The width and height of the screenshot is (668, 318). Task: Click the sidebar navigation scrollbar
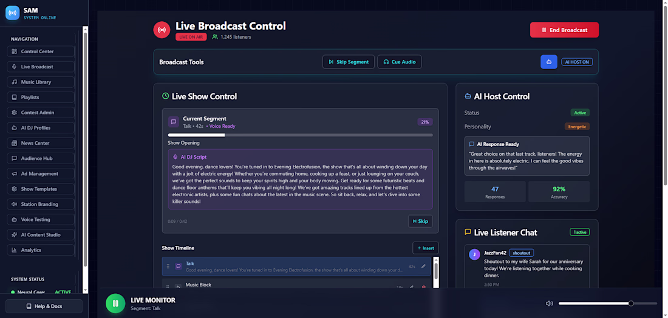[x=85, y=159]
